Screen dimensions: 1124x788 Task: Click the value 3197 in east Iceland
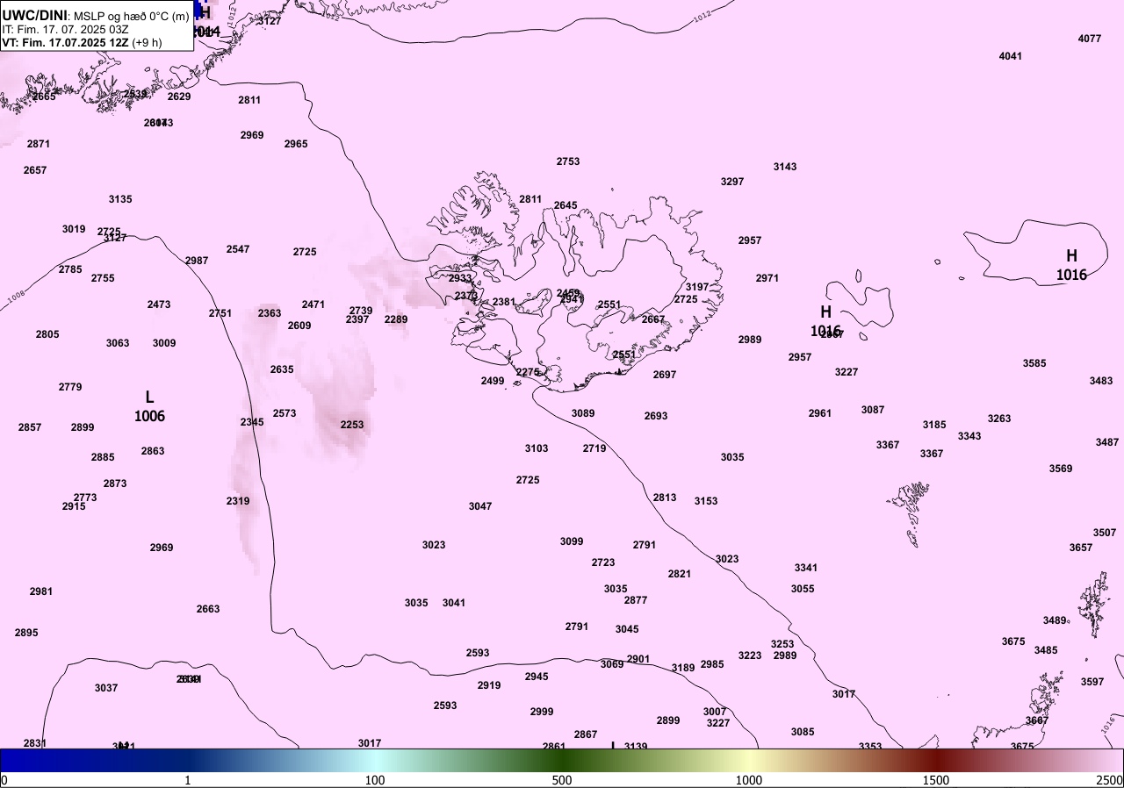(x=697, y=287)
